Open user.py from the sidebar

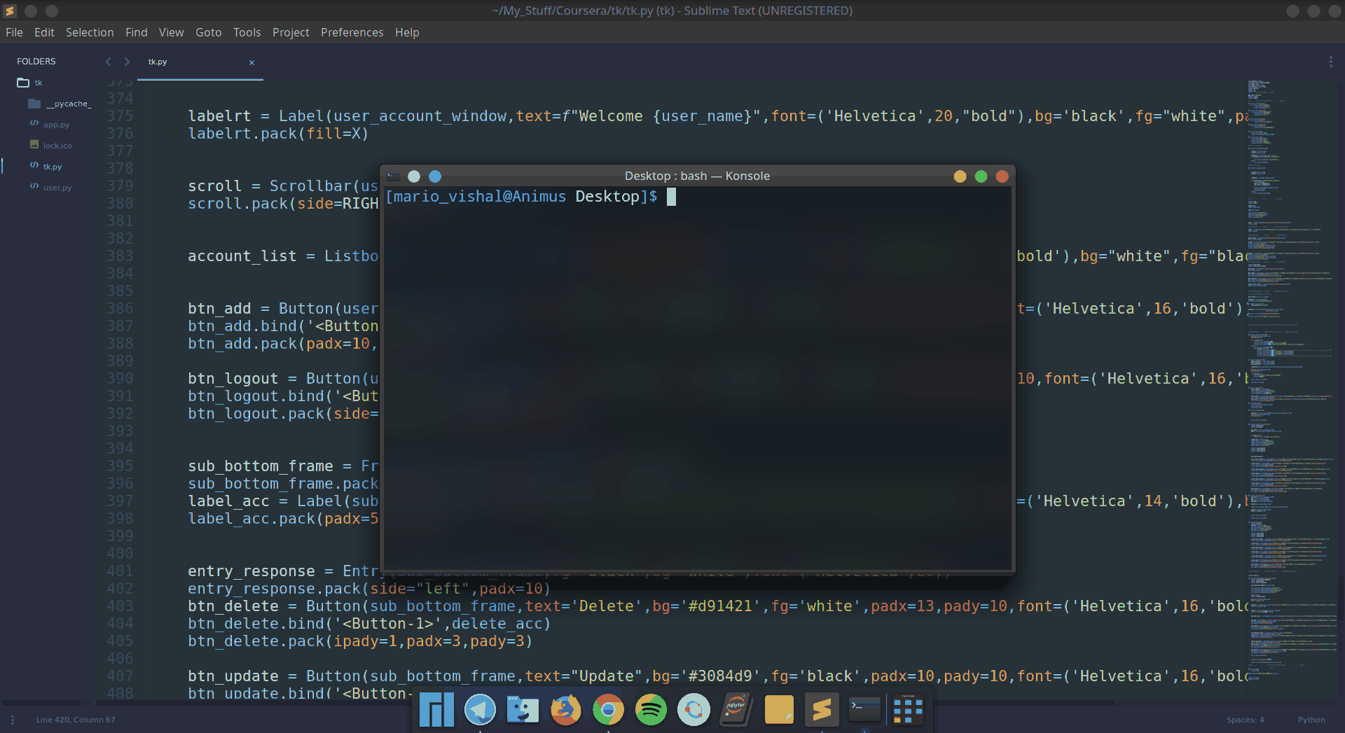[57, 188]
